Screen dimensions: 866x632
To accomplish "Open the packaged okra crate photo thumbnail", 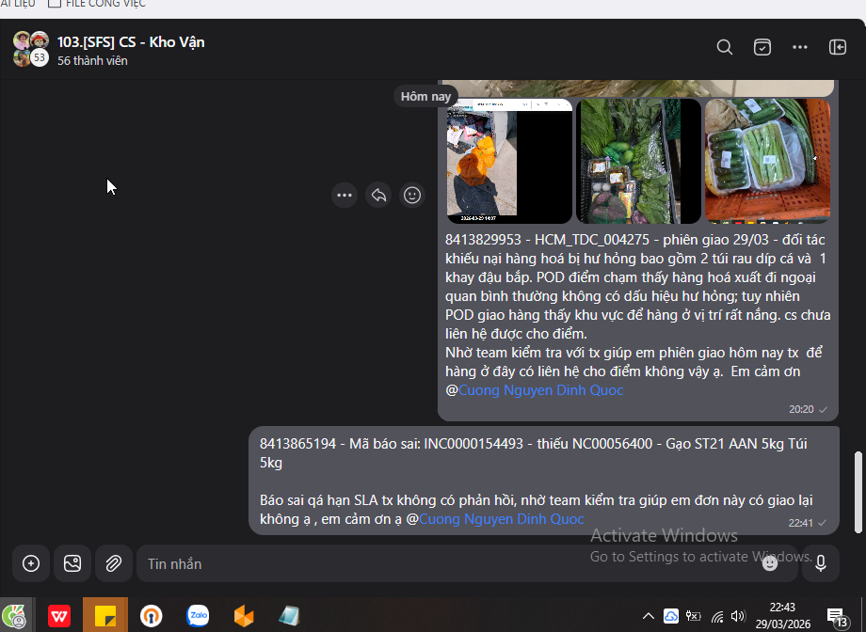I will point(768,161).
